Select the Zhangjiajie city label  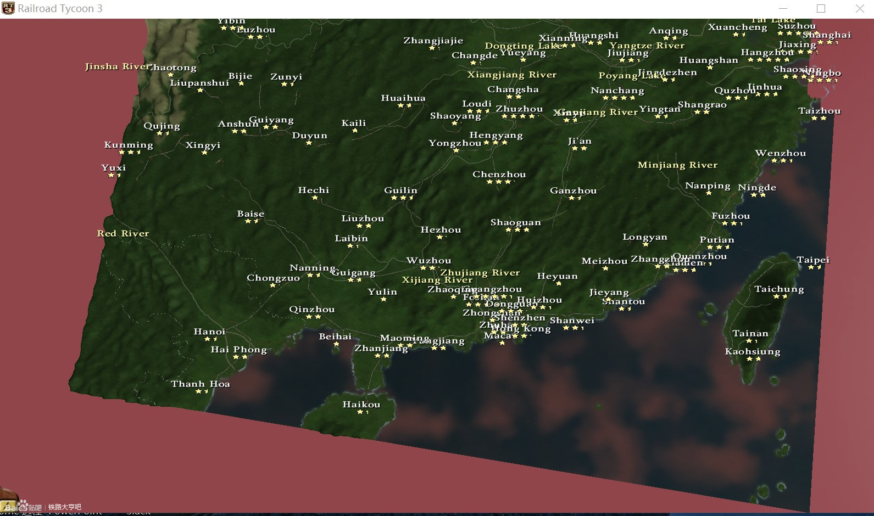(x=433, y=41)
